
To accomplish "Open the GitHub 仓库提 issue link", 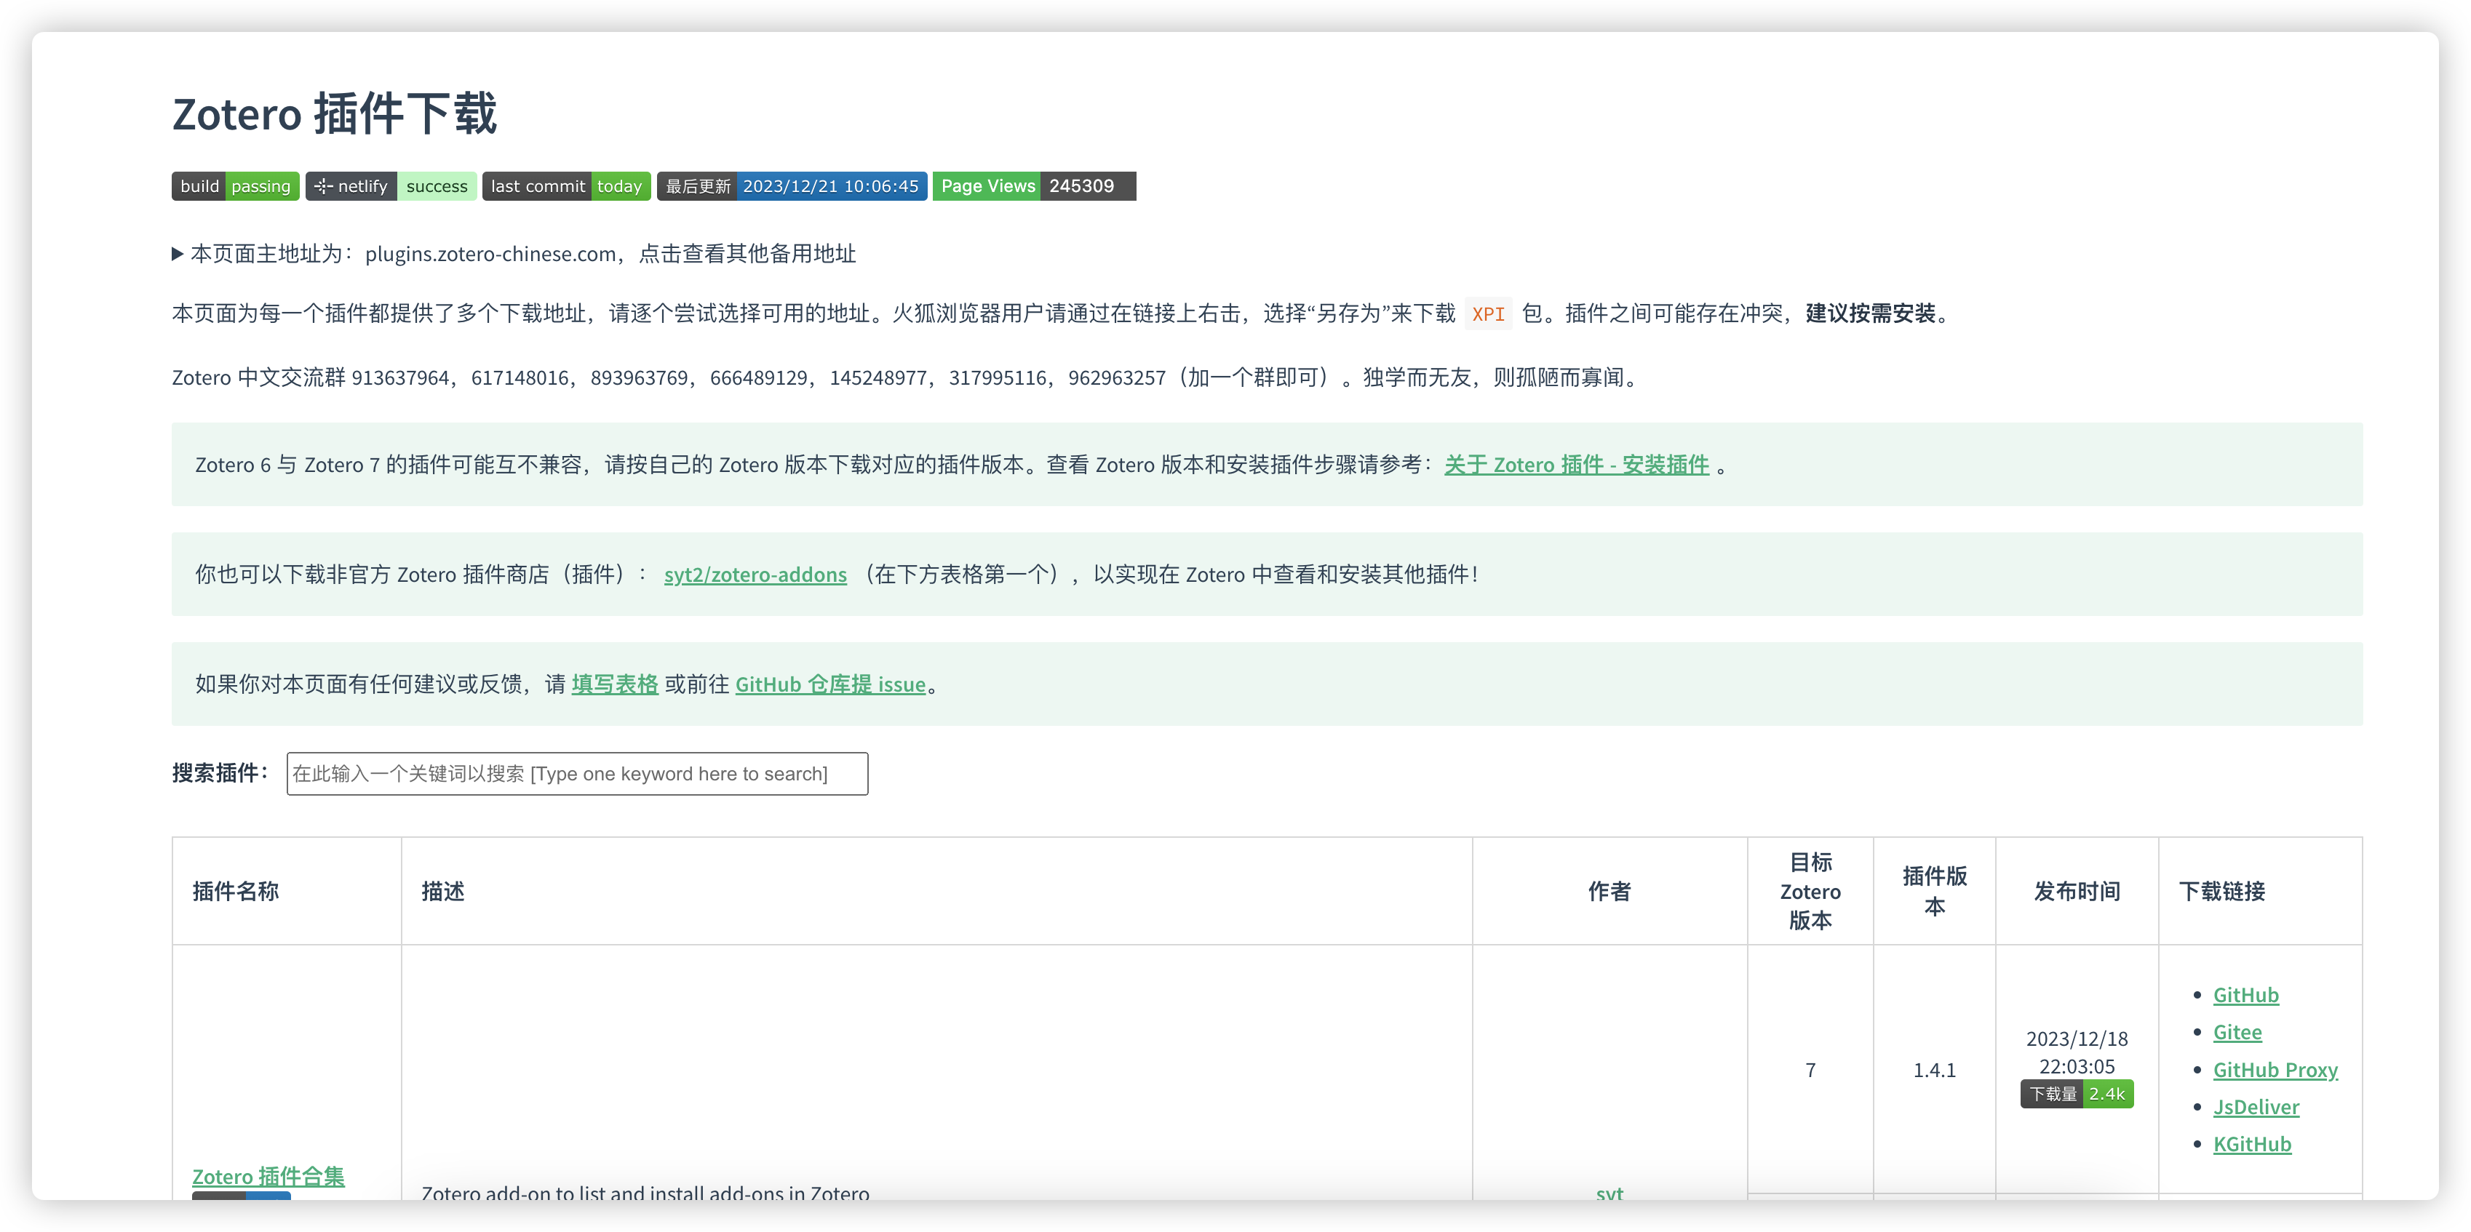I will (x=829, y=684).
